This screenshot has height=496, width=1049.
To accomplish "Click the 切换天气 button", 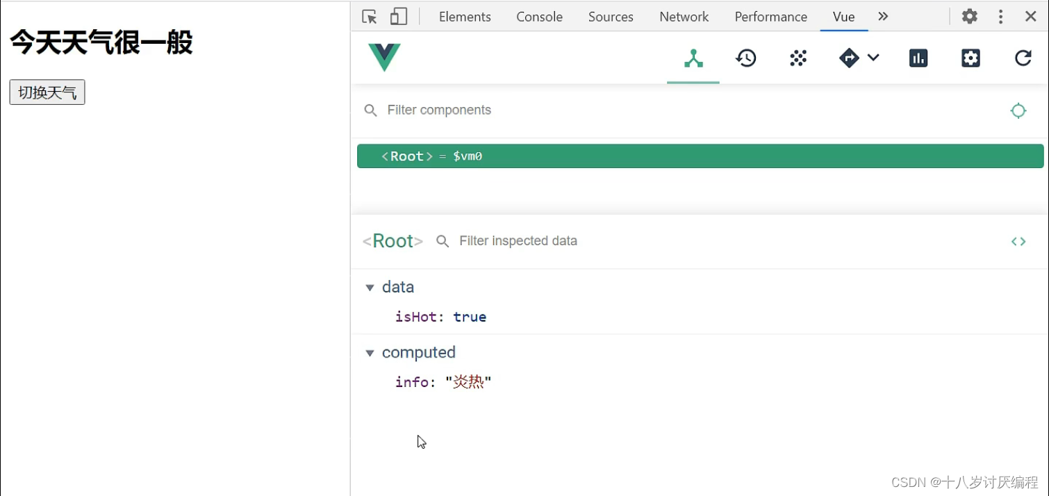I will (x=47, y=92).
